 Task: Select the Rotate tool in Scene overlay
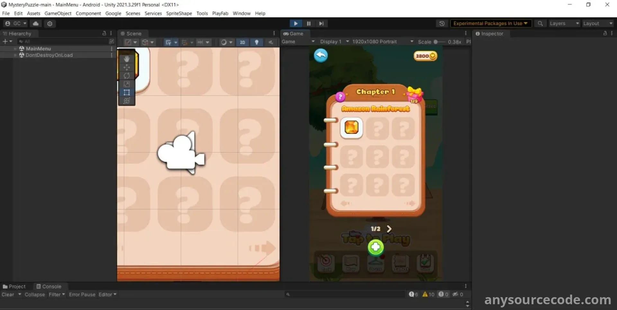127,76
